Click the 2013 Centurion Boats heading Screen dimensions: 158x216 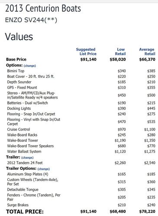pyautogui.click(x=43, y=8)
